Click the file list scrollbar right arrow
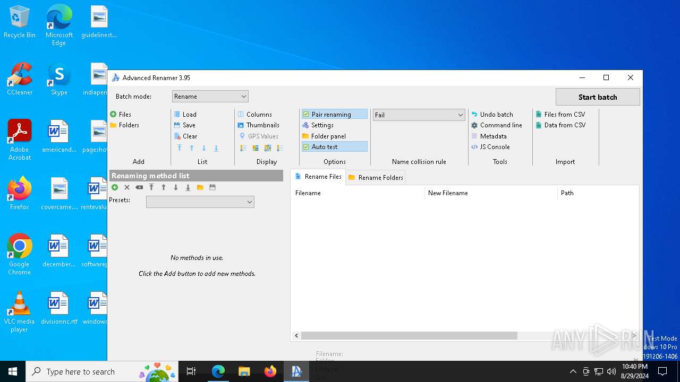 point(635,336)
